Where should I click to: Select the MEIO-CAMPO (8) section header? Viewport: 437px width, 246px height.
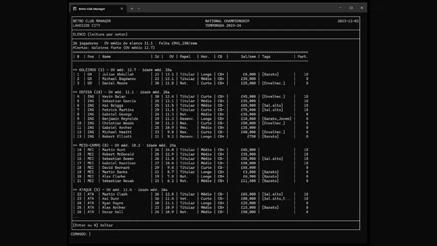pyautogui.click(x=124, y=145)
